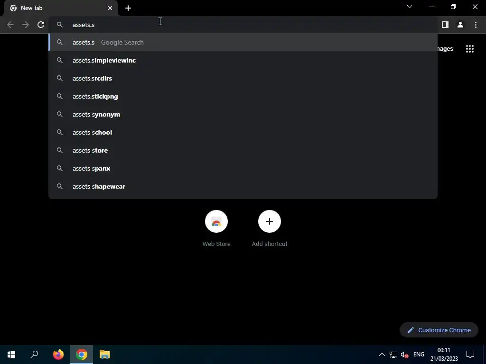This screenshot has width=486, height=364.
Task: Open a new tab with plus button
Action: click(128, 8)
